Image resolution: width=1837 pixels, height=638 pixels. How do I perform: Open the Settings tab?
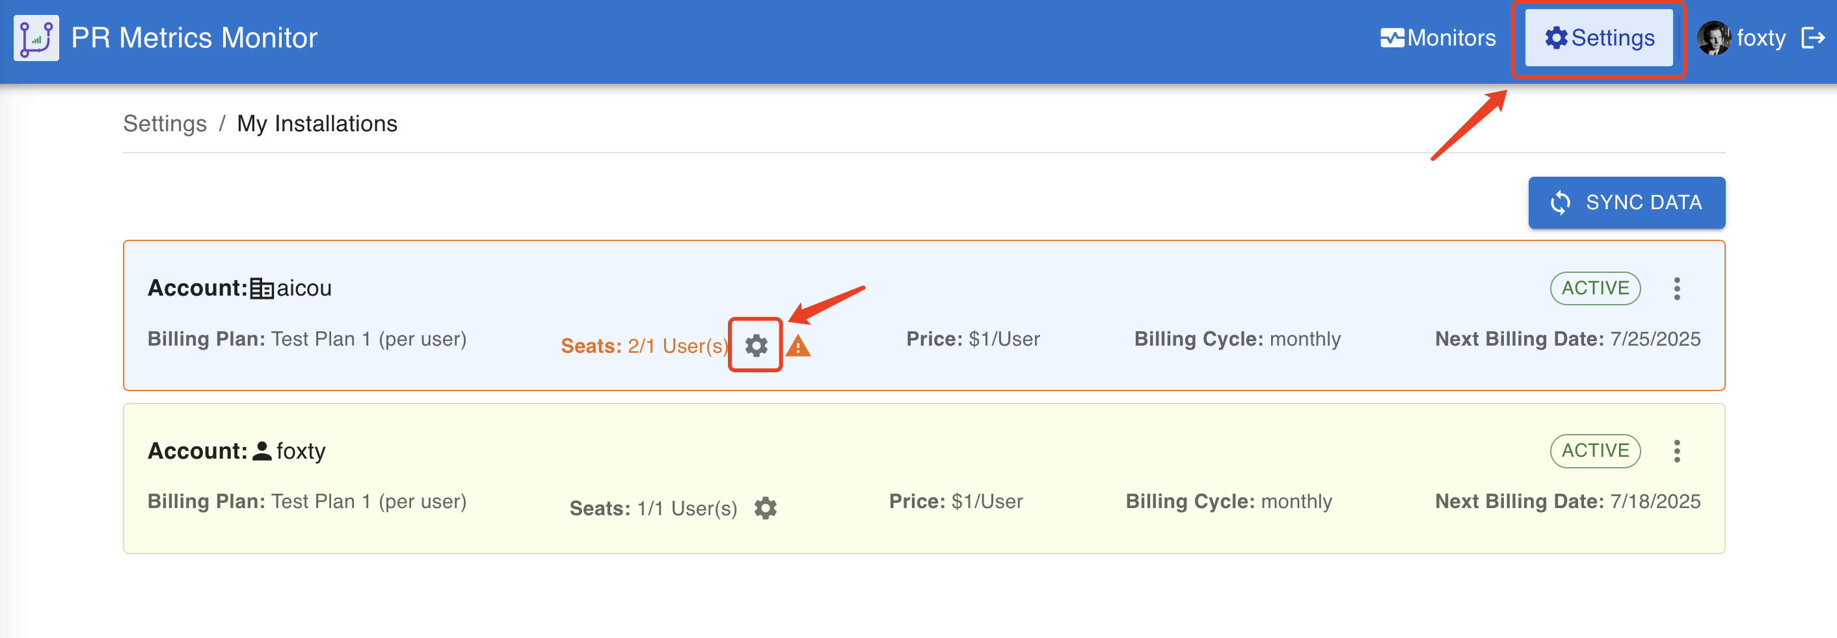1599,38
